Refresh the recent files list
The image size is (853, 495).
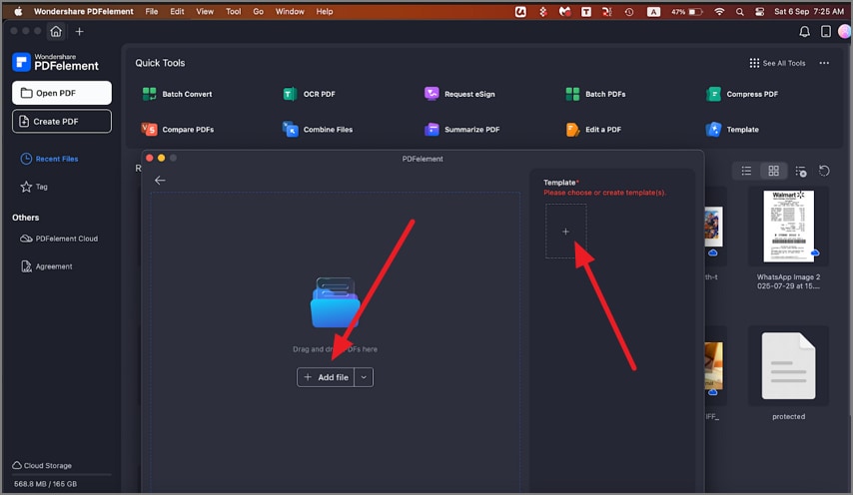tap(824, 172)
